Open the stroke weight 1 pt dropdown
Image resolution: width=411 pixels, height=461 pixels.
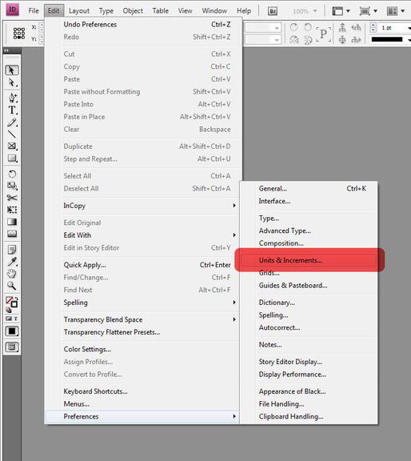[409, 28]
